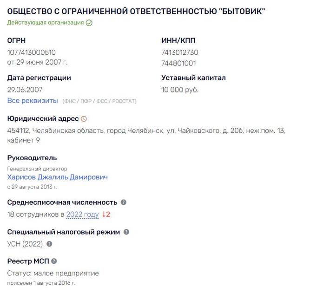Viewport: 316px width, 300px height.
Task: Click the registration date 29.06.2007
Action: [x=25, y=90]
